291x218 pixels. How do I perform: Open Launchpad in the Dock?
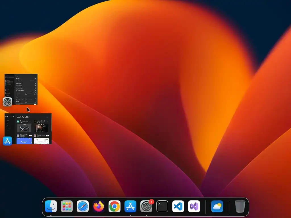(x=67, y=206)
